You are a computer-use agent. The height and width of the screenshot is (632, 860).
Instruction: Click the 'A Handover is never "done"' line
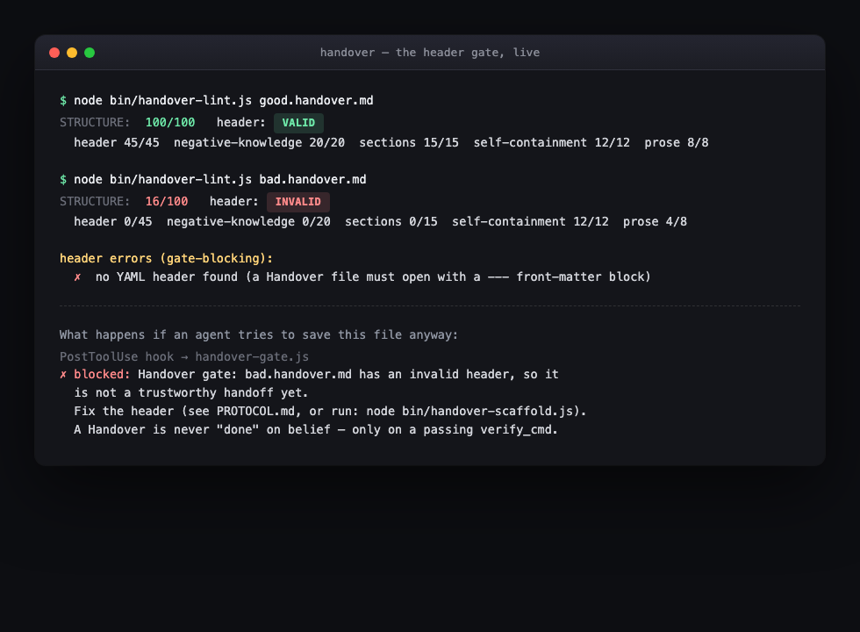(315, 430)
